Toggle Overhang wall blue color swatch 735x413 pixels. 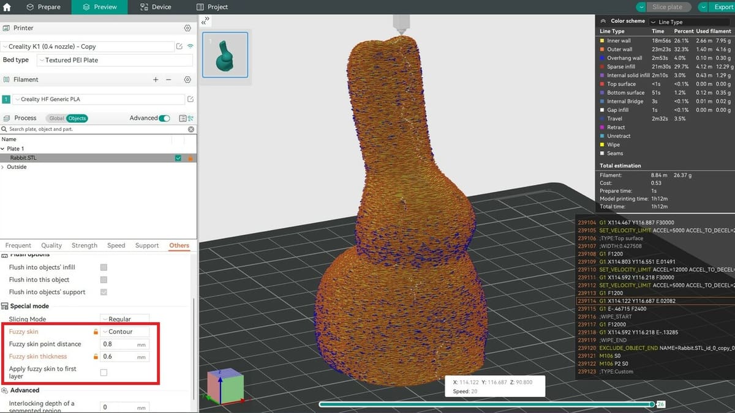[602, 58]
